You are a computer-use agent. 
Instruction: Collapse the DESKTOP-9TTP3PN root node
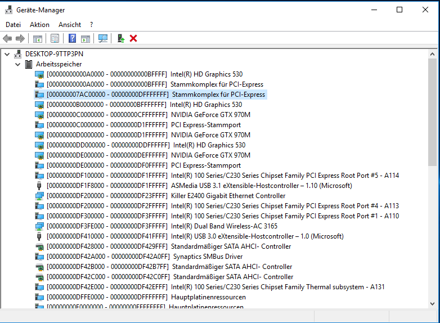pos(7,54)
